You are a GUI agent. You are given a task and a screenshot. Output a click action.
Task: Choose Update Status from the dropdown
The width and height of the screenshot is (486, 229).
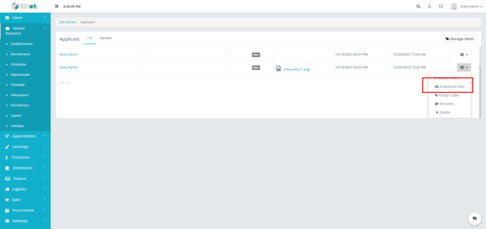449,78
